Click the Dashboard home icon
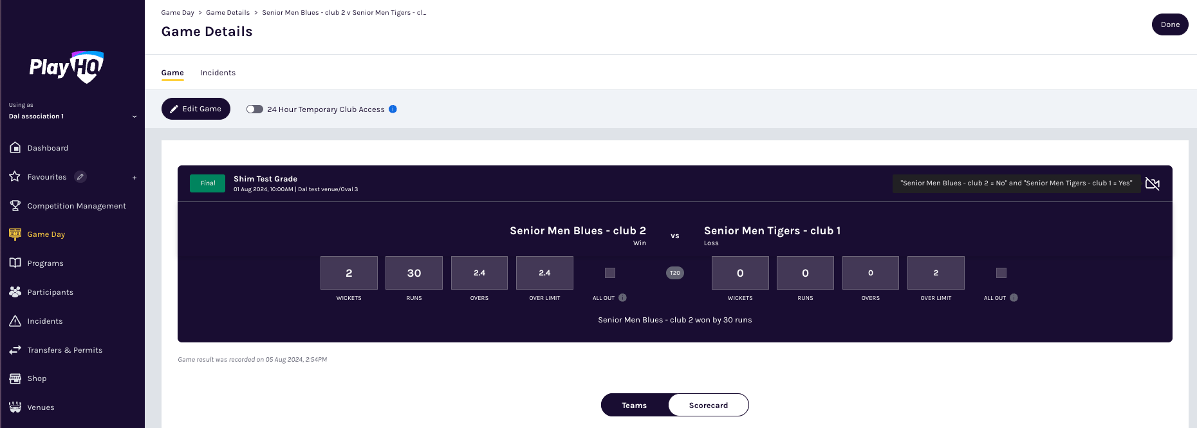The width and height of the screenshot is (1197, 428). (15, 147)
